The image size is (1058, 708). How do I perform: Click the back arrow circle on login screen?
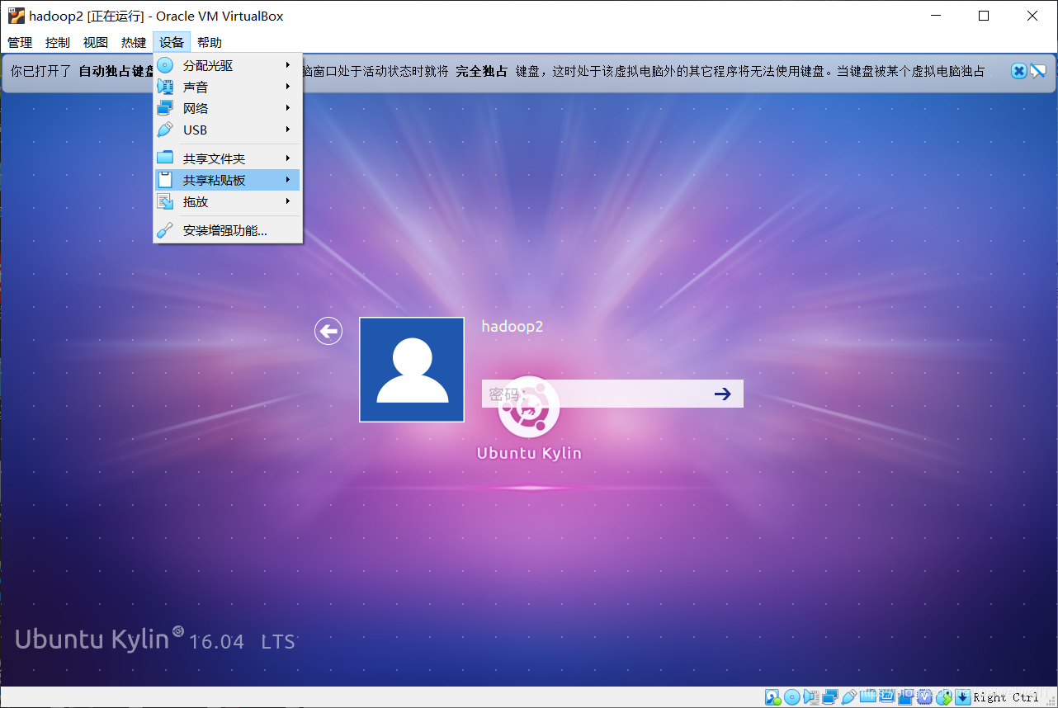[328, 331]
